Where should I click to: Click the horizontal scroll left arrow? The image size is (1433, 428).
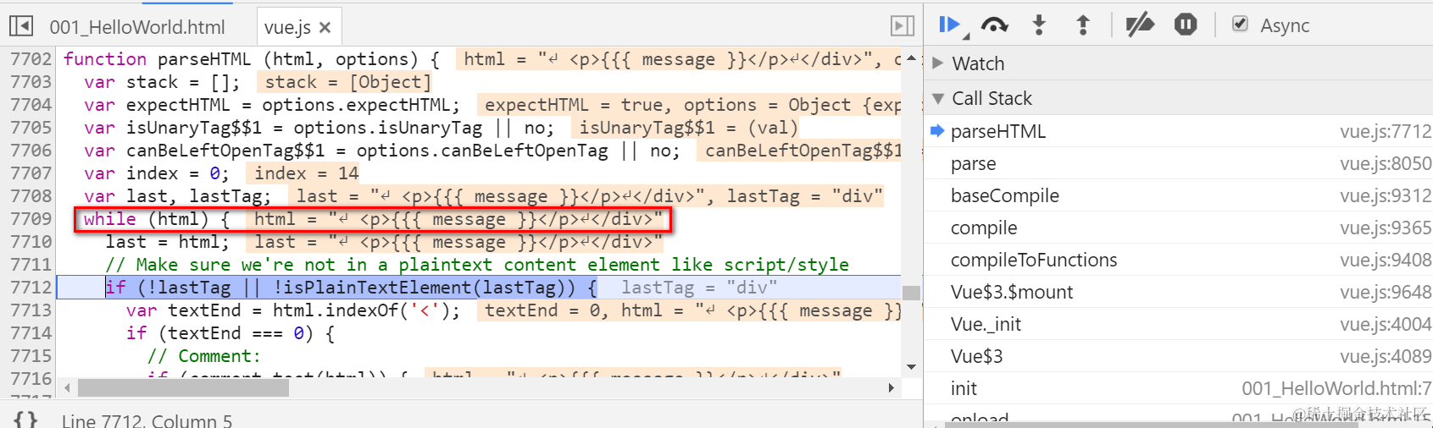pyautogui.click(x=68, y=388)
